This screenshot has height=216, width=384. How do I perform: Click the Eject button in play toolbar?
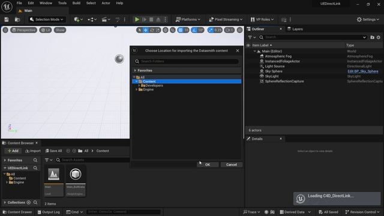pyautogui.click(x=158, y=19)
